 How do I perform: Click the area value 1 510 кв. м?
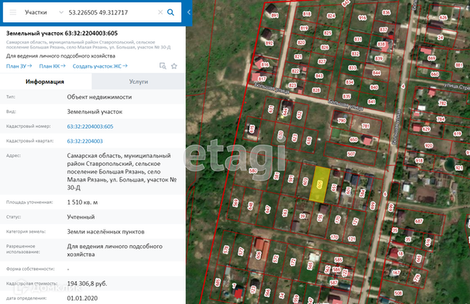(x=82, y=203)
